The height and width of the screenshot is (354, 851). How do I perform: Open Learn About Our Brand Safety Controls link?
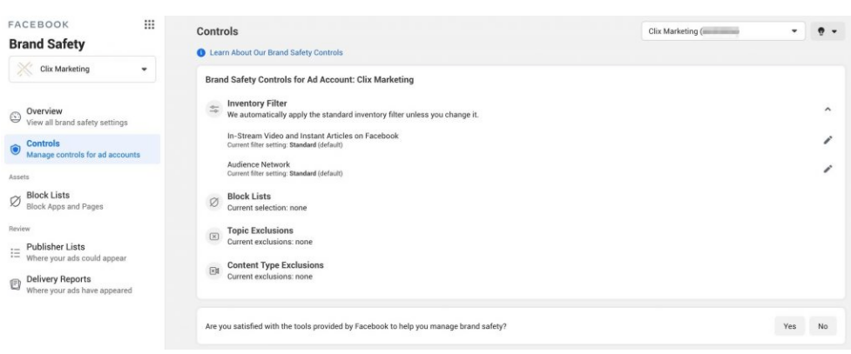click(276, 52)
